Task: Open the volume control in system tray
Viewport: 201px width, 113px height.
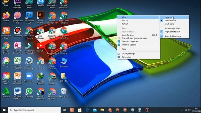Action: point(189,110)
